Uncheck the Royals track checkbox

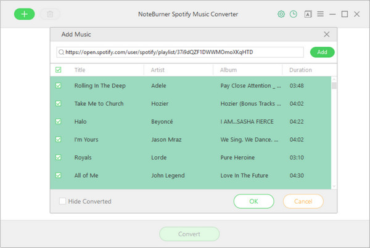59,158
